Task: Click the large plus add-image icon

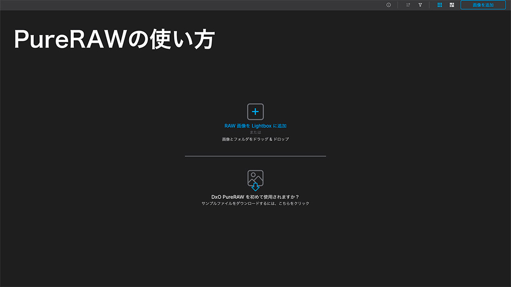Action: pos(255,111)
